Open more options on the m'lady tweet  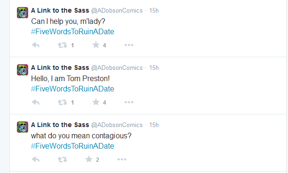[129, 45]
